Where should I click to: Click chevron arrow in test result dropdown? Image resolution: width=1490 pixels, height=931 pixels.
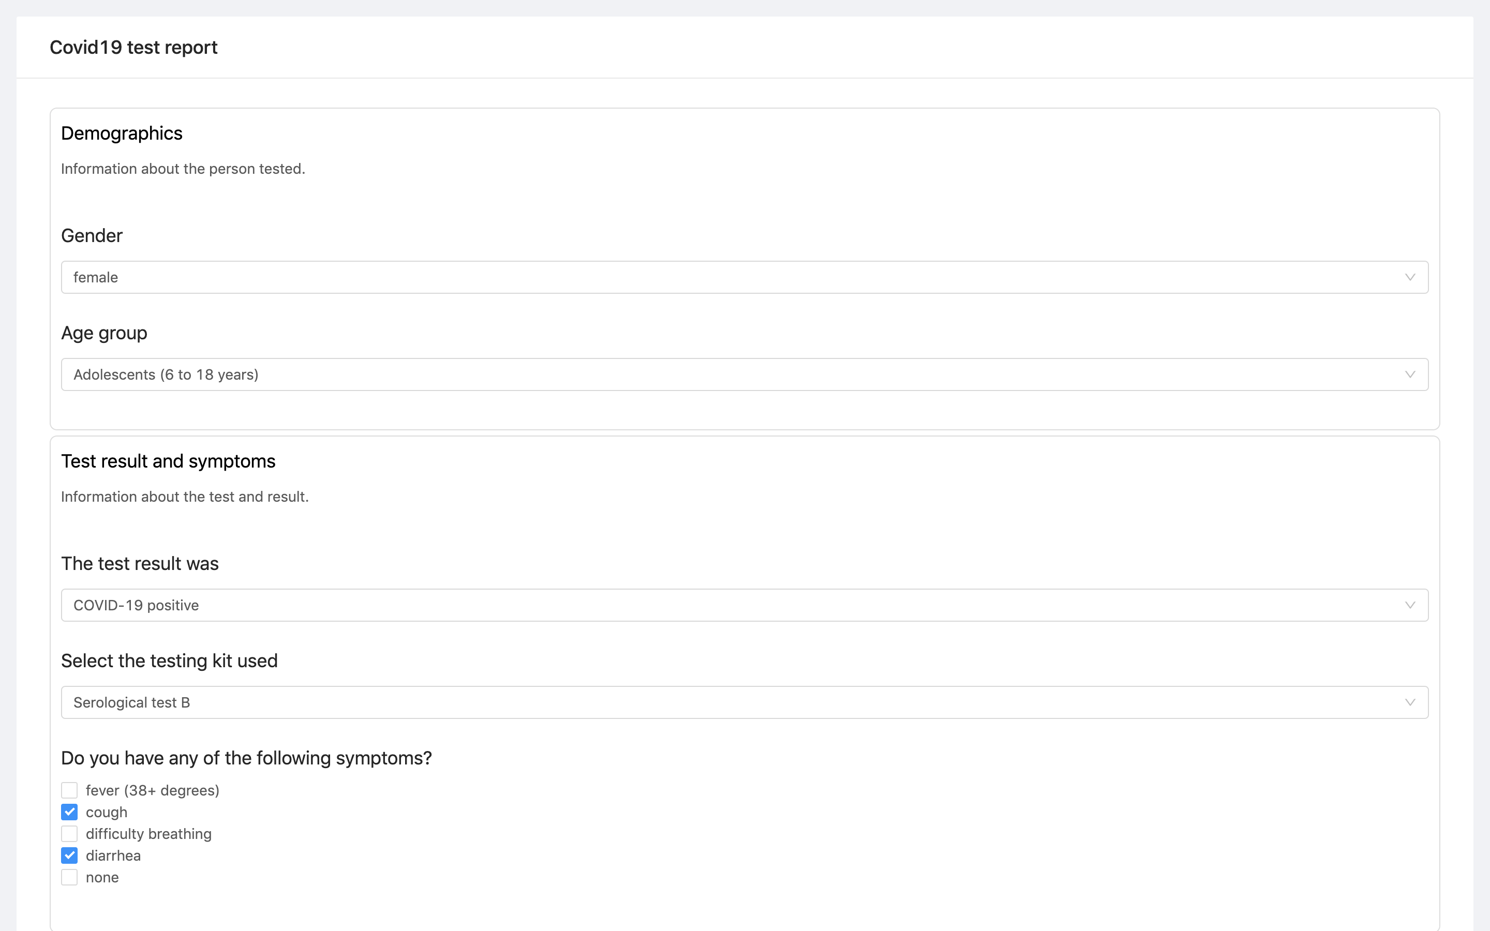click(1409, 605)
